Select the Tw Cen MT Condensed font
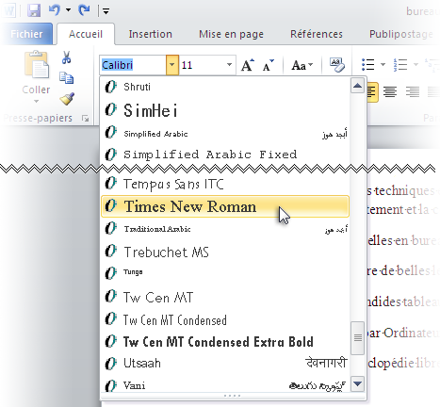The height and width of the screenshot is (407, 440). pos(225,320)
